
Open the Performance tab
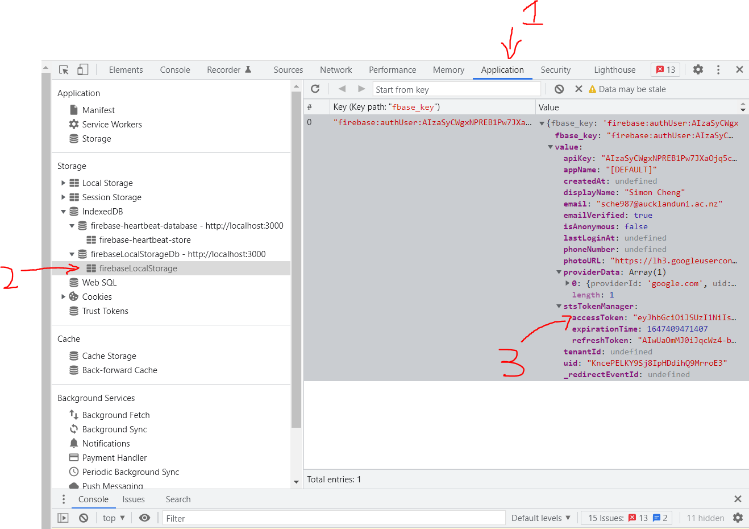[392, 70]
